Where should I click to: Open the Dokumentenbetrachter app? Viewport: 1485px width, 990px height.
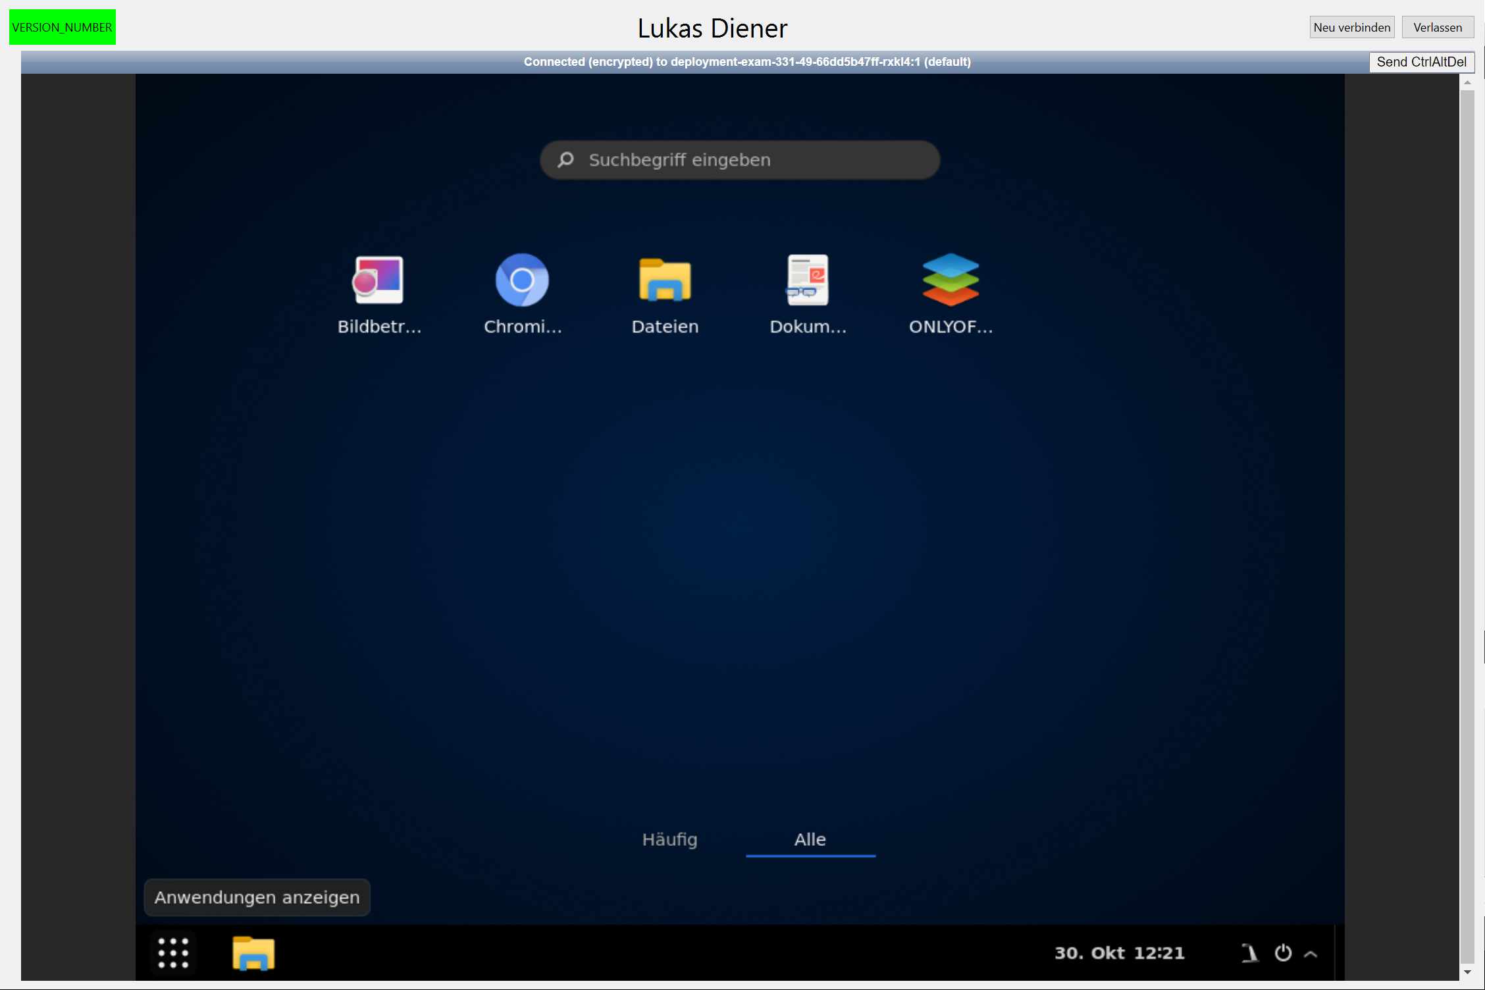808,294
